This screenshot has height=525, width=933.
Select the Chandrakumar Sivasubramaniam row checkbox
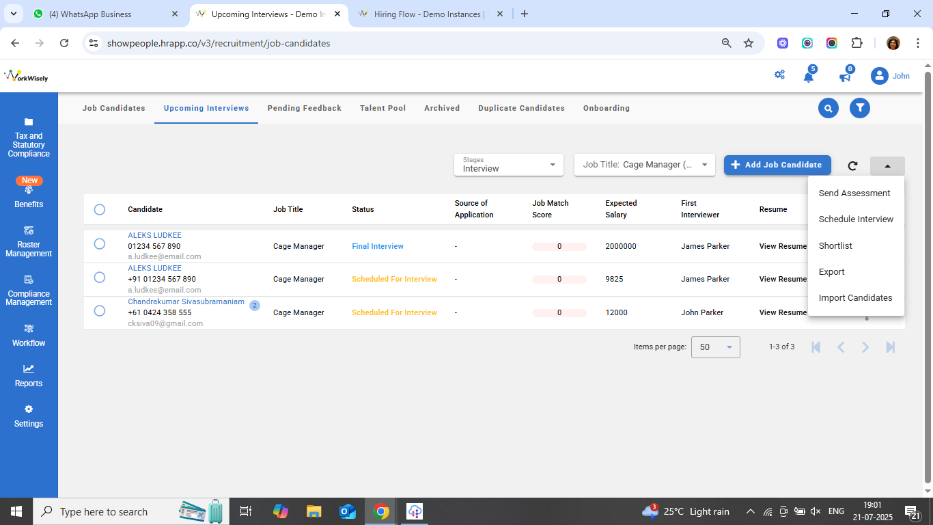coord(100,312)
